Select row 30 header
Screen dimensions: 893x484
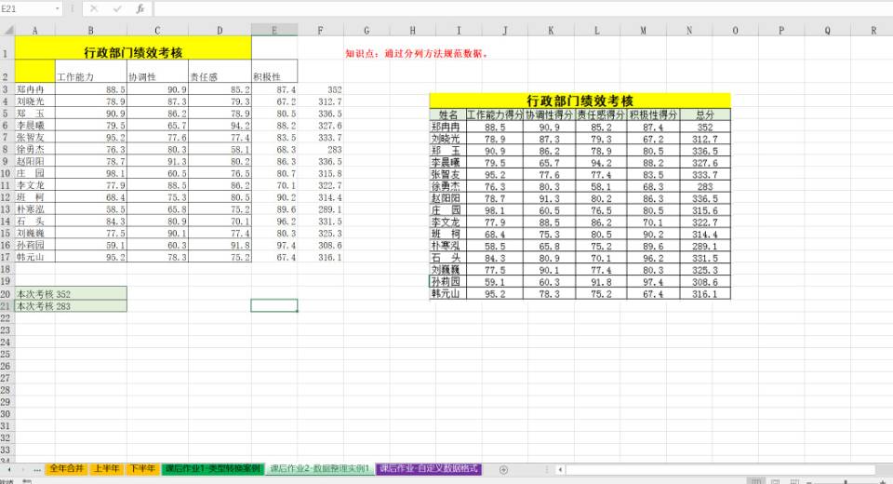tap(7, 414)
